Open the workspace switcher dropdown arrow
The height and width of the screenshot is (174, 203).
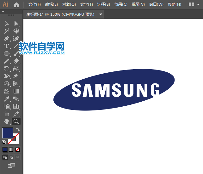tap(198, 4)
